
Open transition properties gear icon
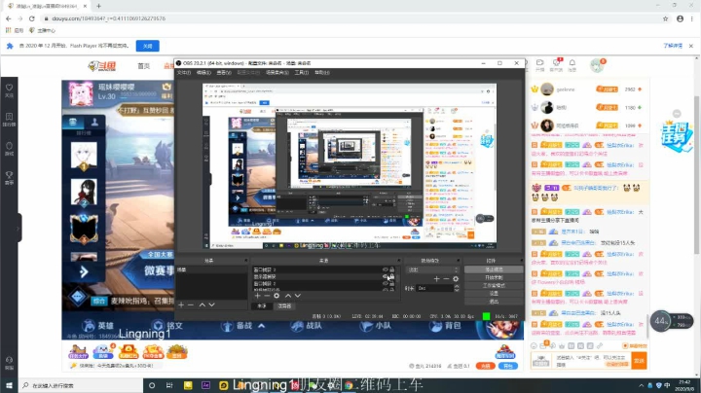[x=456, y=278]
